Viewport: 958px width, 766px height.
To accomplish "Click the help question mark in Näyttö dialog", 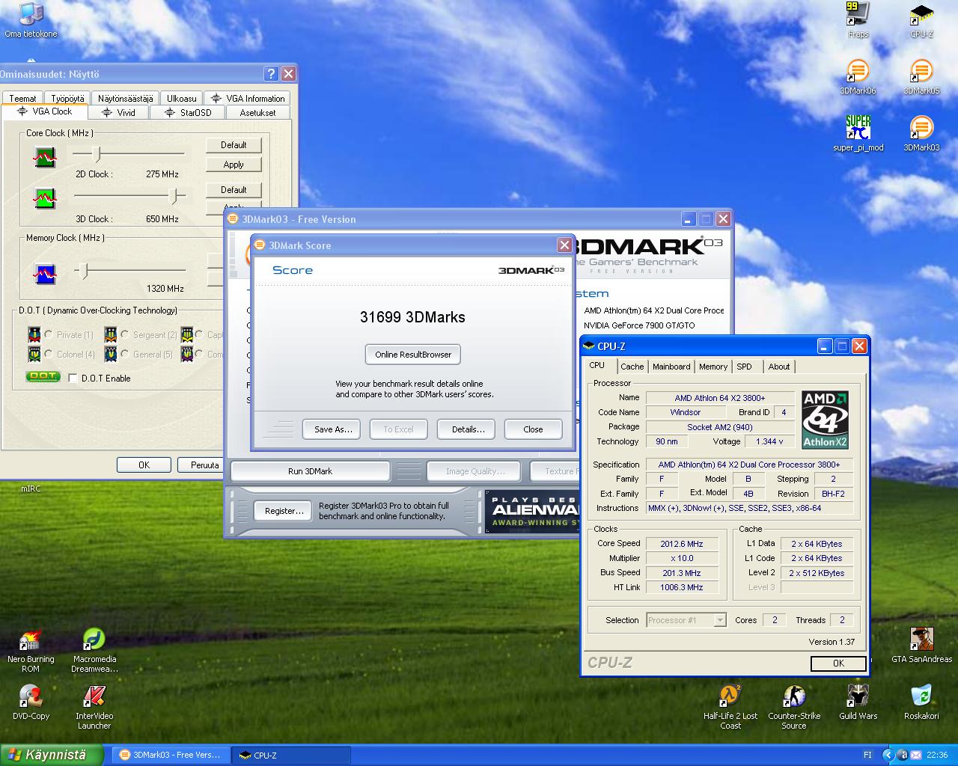I will click(x=271, y=73).
